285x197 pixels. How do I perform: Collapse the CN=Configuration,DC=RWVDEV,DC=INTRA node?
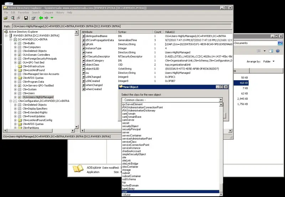tap(11, 101)
